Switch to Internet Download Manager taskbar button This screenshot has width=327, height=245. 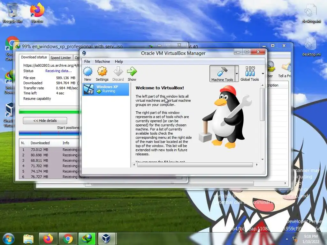tap(87, 239)
